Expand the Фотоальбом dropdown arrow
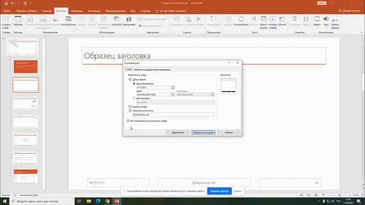This screenshot has height=205, width=365. (68, 28)
